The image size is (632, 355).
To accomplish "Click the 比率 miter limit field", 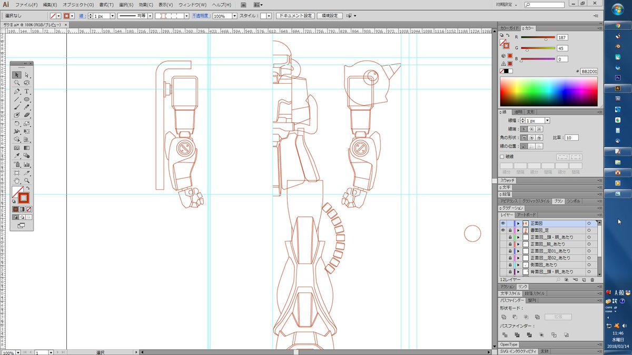I will pyautogui.click(x=571, y=137).
